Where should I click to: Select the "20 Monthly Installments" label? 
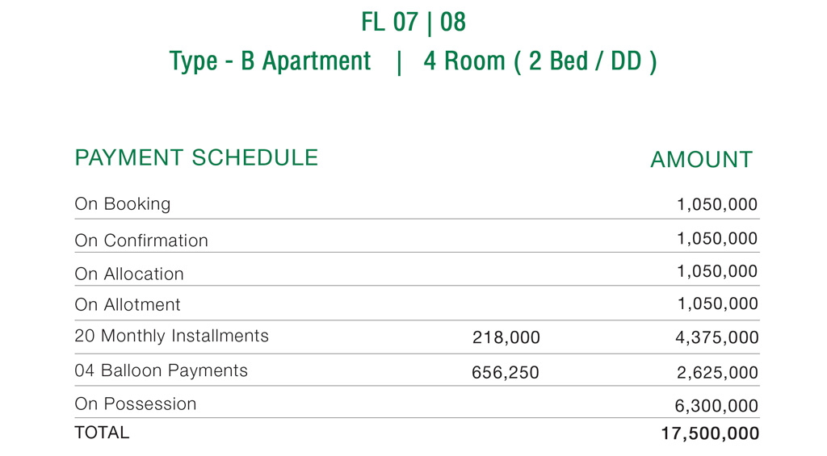tap(171, 336)
